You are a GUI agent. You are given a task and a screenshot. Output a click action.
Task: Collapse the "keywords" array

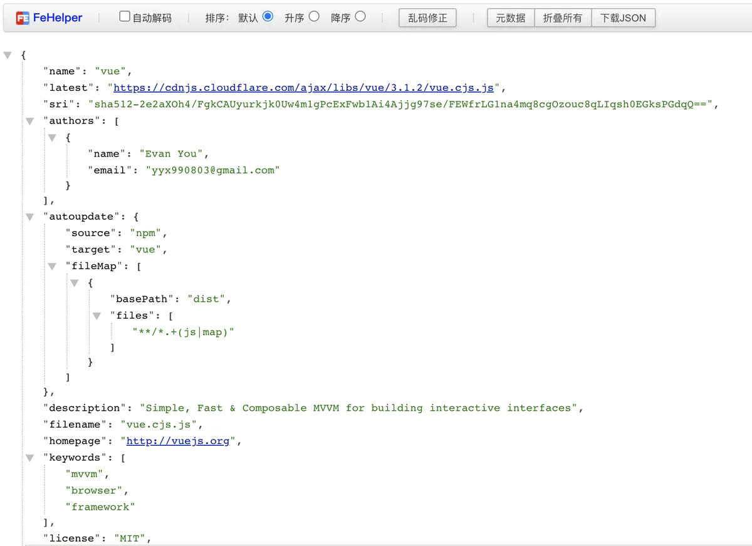29,458
